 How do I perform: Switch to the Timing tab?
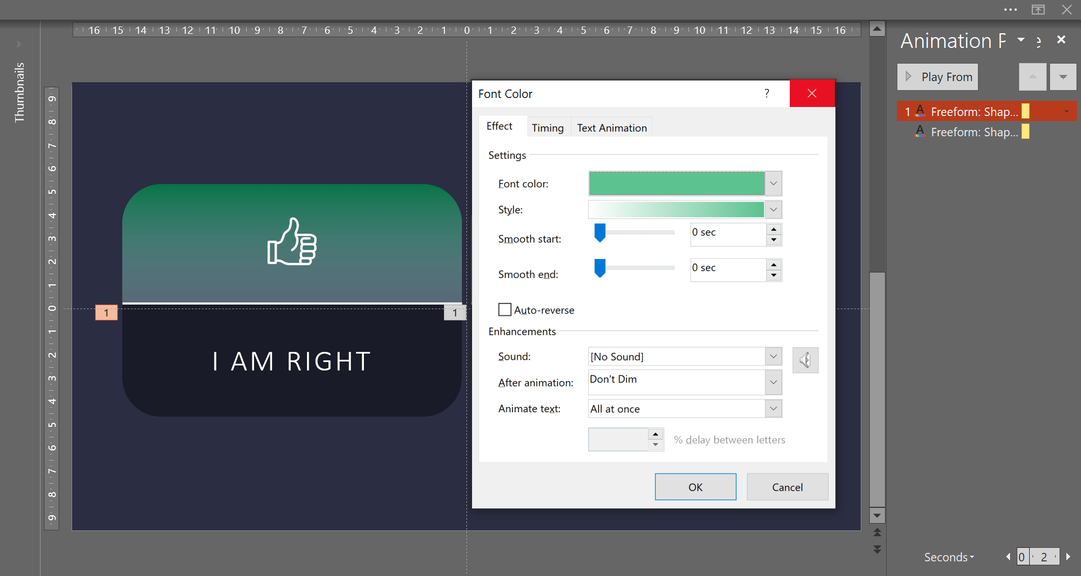548,128
